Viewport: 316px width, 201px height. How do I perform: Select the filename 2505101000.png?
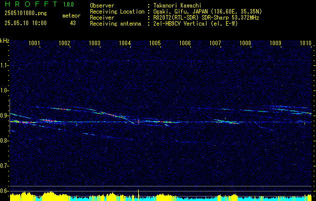(x=26, y=14)
